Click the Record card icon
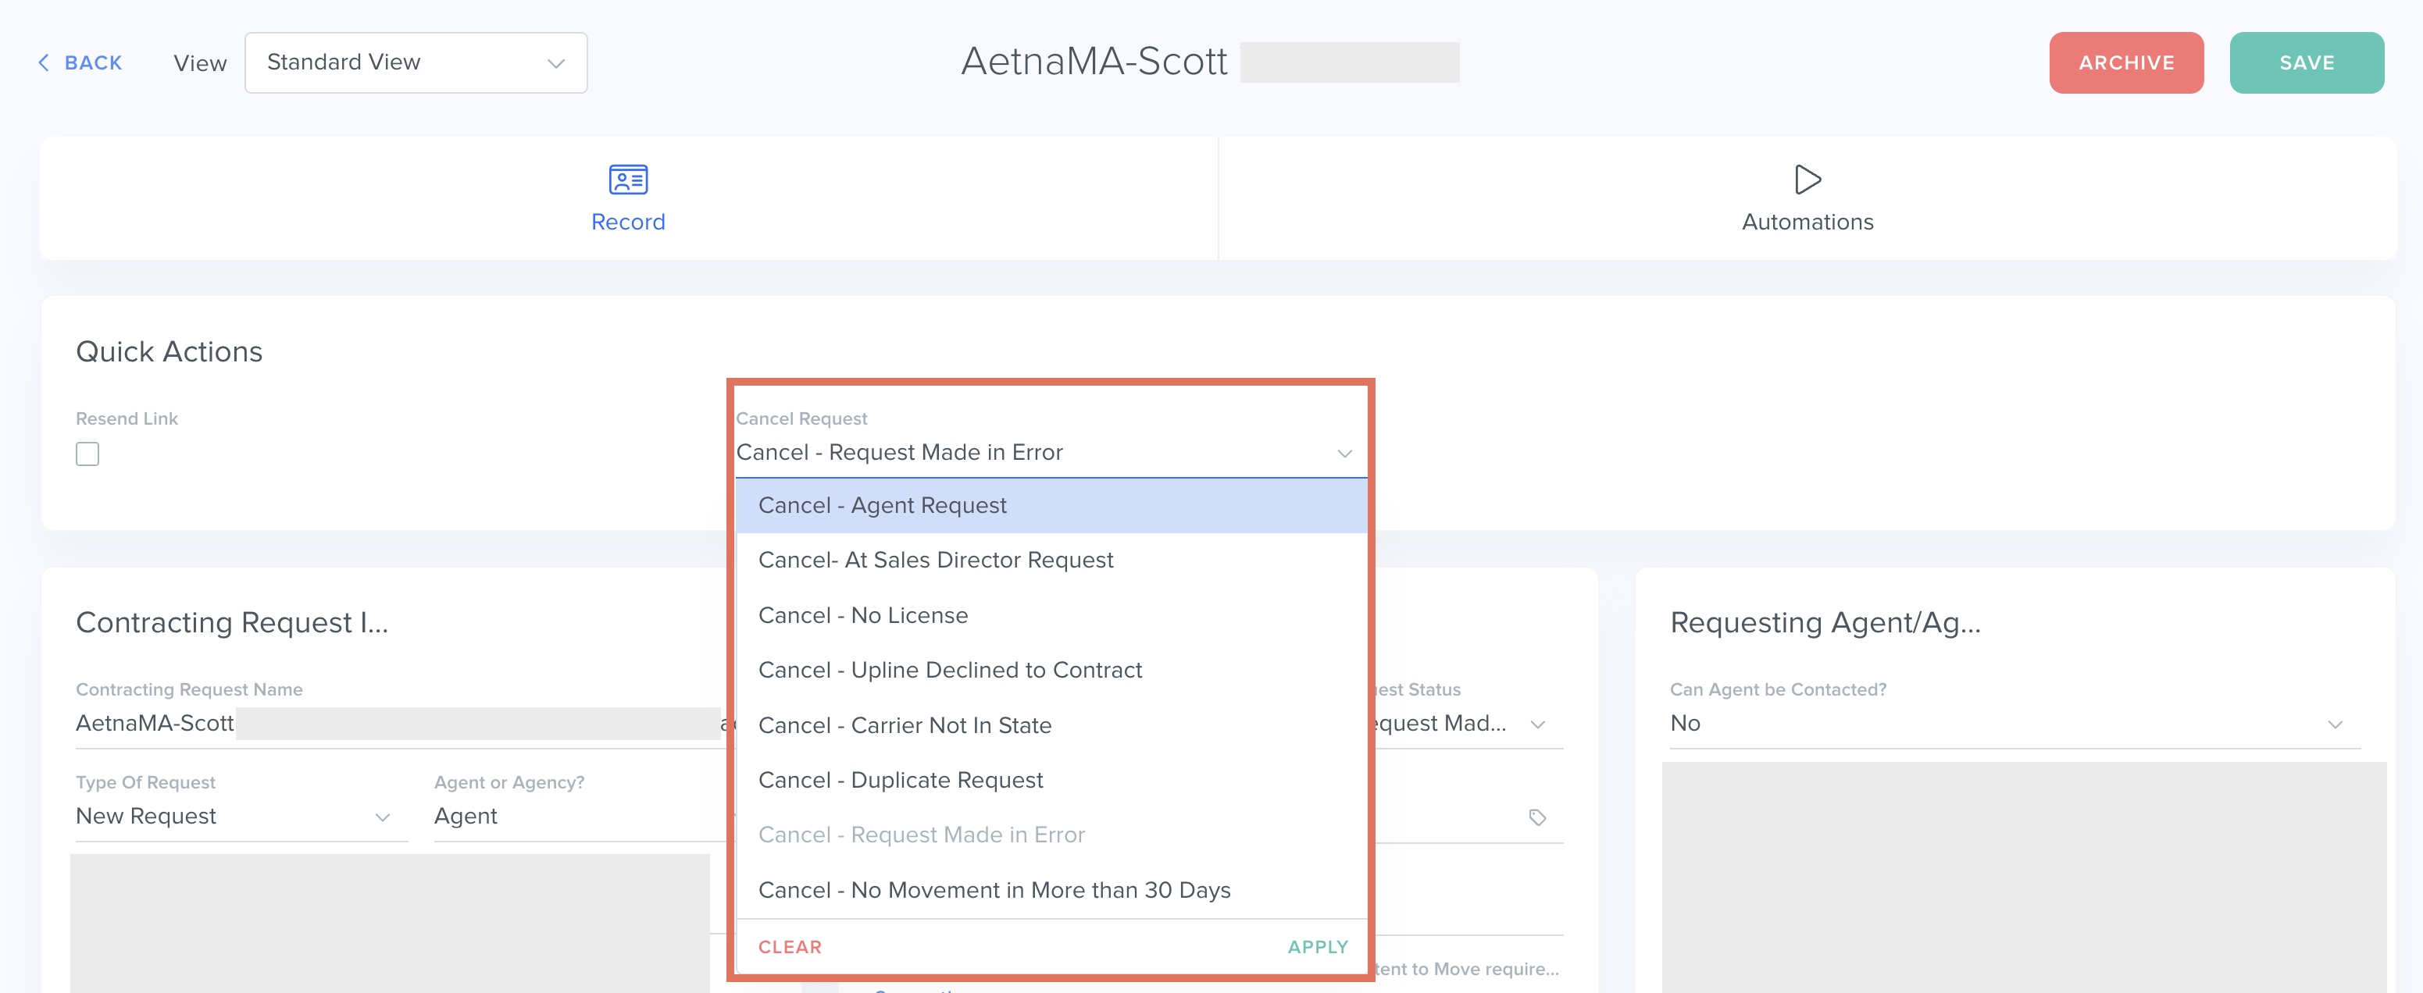 [x=627, y=179]
